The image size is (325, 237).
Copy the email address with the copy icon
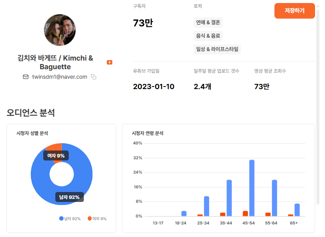pos(93,77)
